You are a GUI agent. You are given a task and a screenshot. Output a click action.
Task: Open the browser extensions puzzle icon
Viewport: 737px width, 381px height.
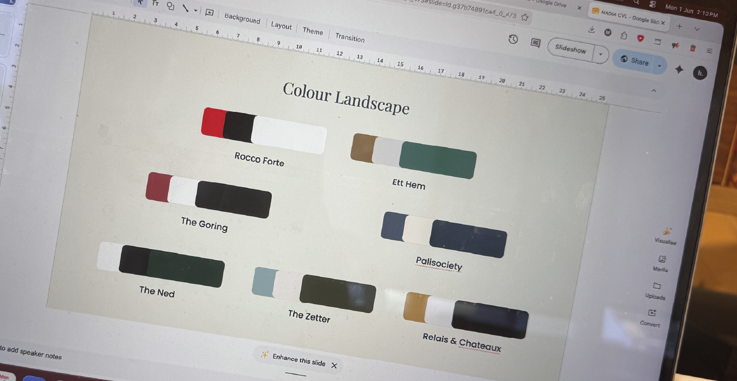click(624, 35)
